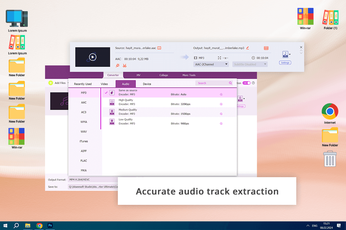Screen dimensions: 346x230
Task: Open Photoshop from taskbar
Action: [50, 225]
